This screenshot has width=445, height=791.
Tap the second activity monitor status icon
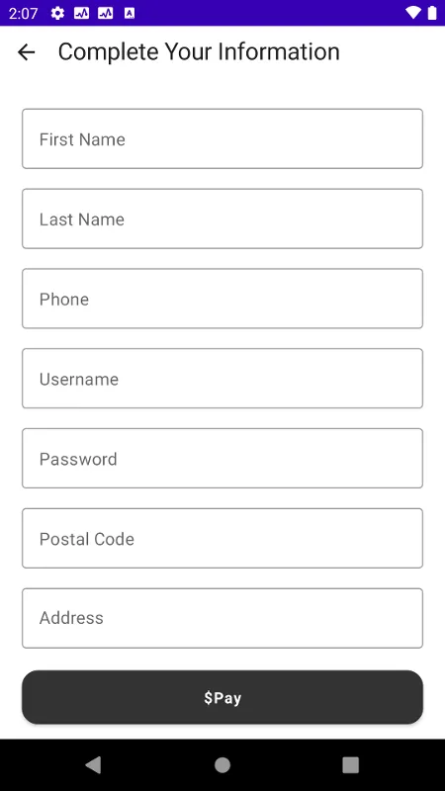pos(106,13)
